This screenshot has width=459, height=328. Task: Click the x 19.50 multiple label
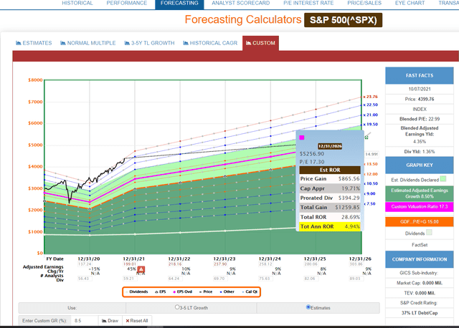coord(371,124)
